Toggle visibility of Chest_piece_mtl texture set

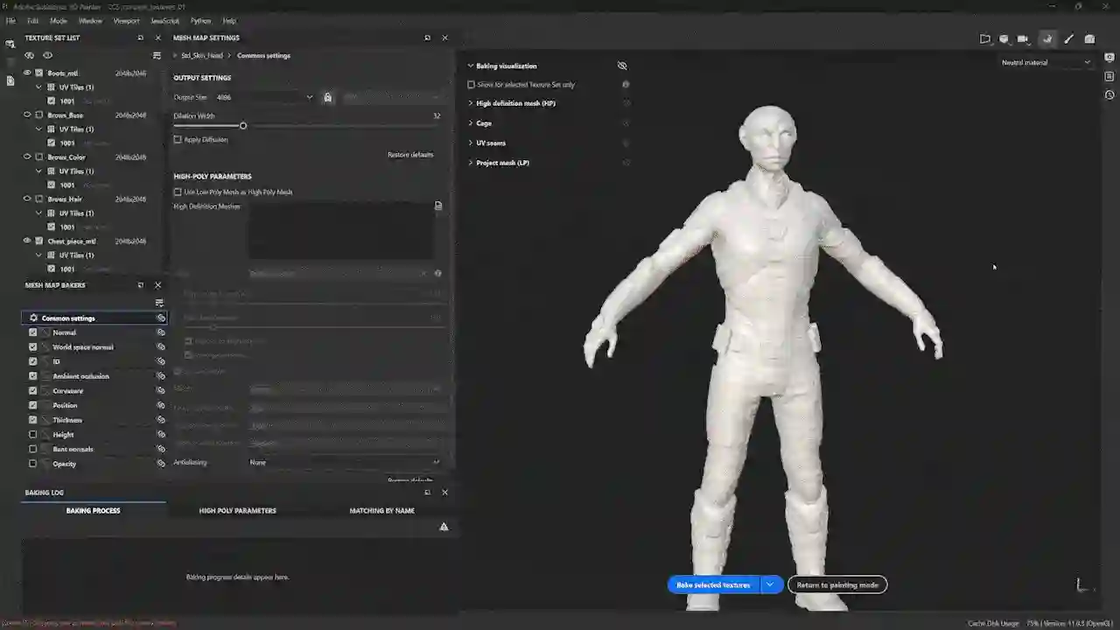coord(27,241)
